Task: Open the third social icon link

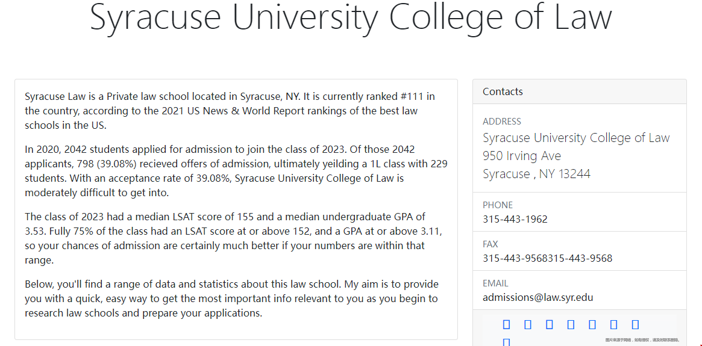Action: click(x=550, y=324)
